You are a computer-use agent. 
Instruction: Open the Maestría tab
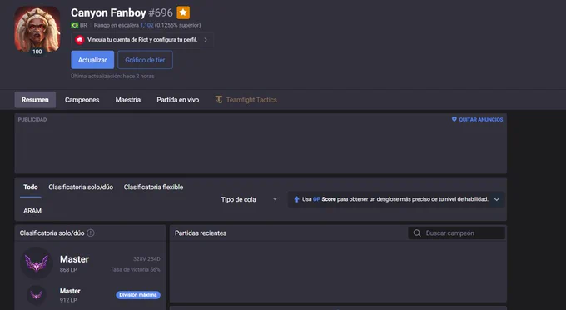(x=128, y=100)
